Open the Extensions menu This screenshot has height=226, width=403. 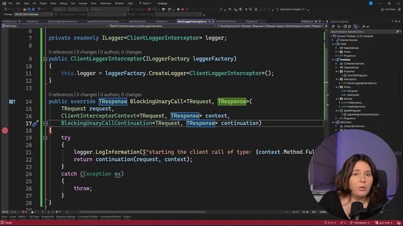(x=106, y=3)
